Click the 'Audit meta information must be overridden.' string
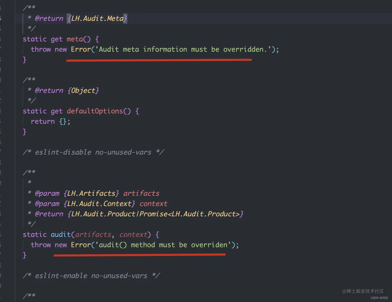 [183, 49]
